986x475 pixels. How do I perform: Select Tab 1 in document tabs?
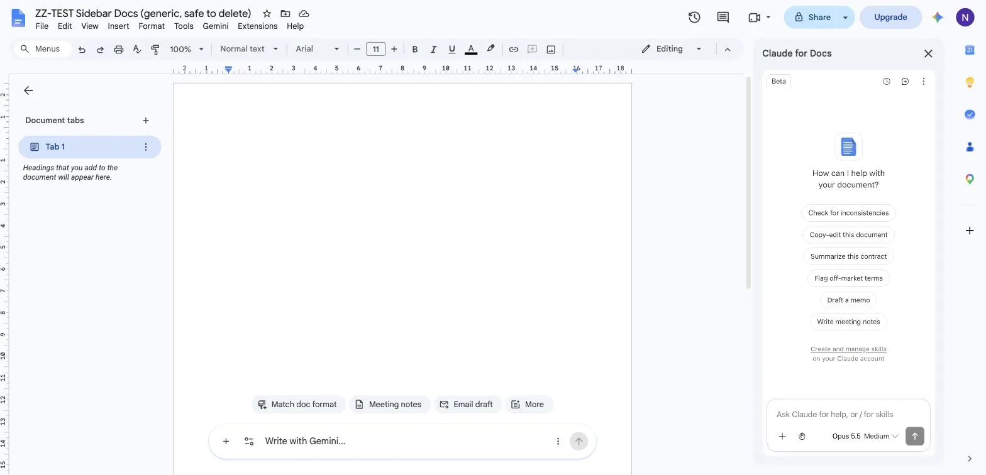click(90, 147)
